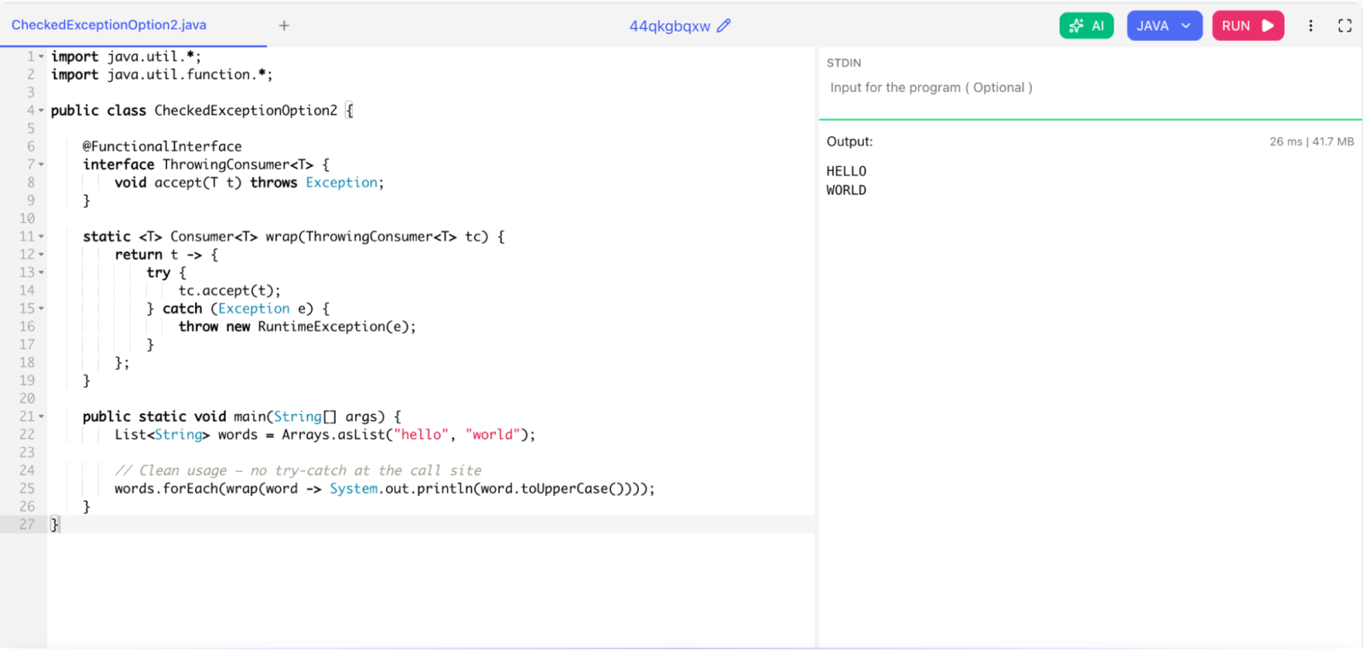Click the STDIN input field
1363x650 pixels.
pos(1090,88)
